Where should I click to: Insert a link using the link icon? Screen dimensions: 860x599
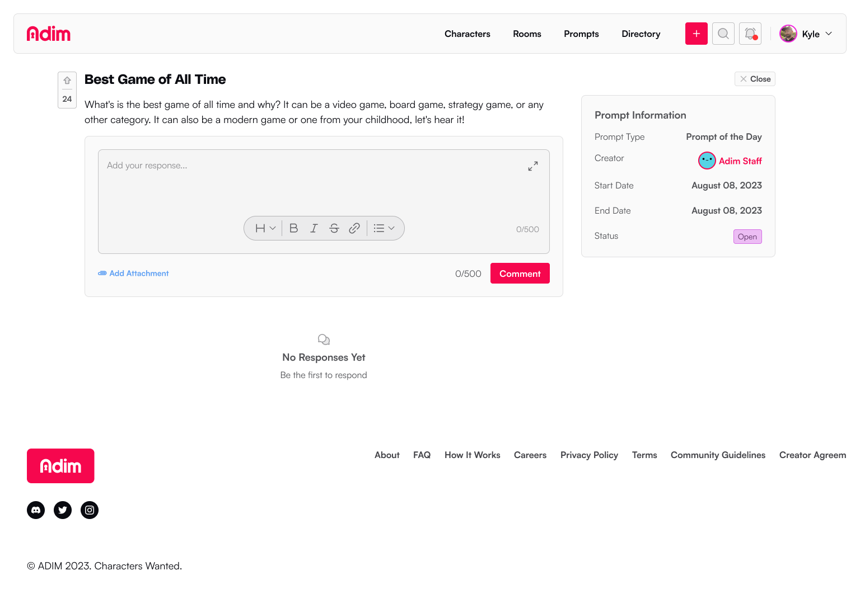(x=354, y=228)
